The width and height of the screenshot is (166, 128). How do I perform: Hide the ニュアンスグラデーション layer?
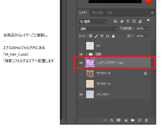tap(81, 63)
